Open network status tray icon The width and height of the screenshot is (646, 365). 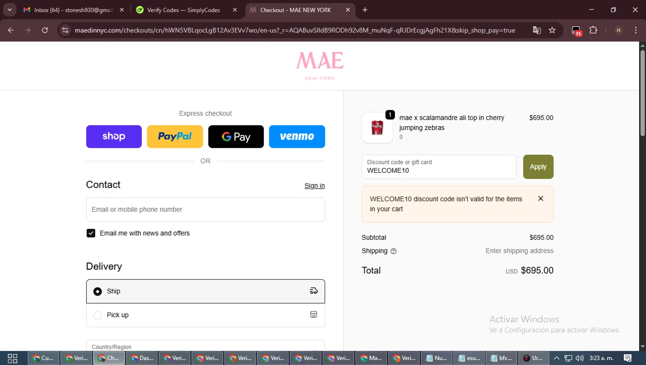pos(568,358)
